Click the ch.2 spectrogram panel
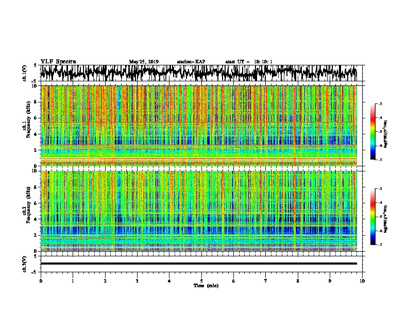Image resolution: width=408 pixels, height=315 pixels. click(198, 211)
